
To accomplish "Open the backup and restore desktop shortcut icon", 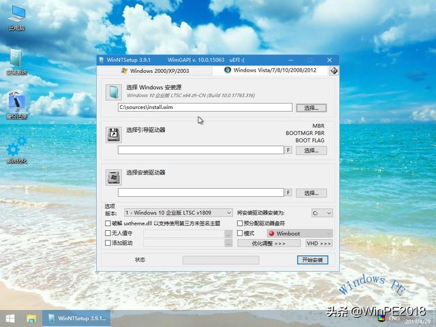I will pos(16,105).
